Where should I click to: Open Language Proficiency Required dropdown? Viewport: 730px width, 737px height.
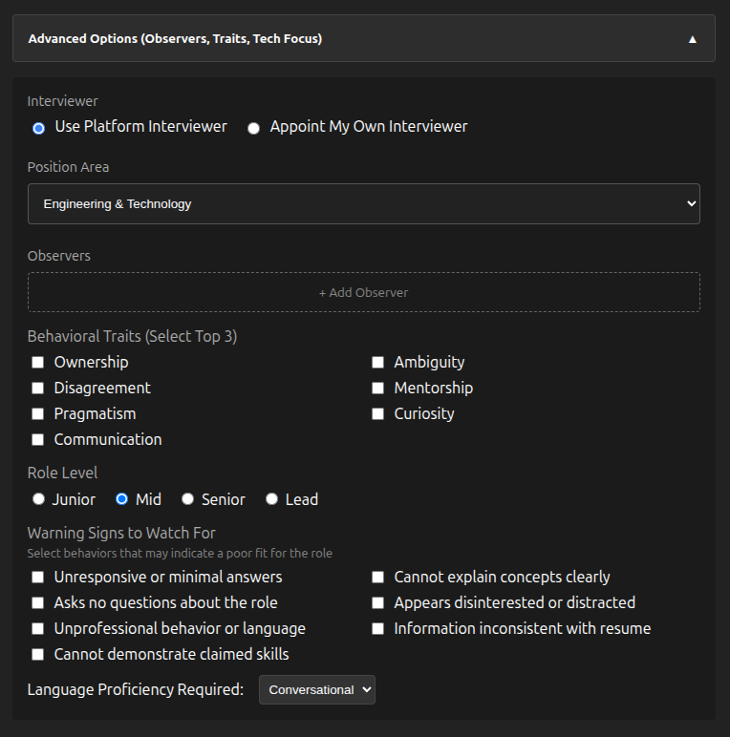pyautogui.click(x=317, y=689)
